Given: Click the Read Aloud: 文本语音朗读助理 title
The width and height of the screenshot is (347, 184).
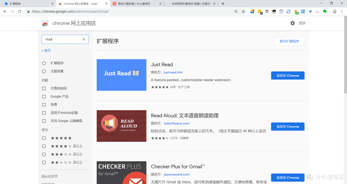Looking at the screenshot, I should tap(184, 115).
